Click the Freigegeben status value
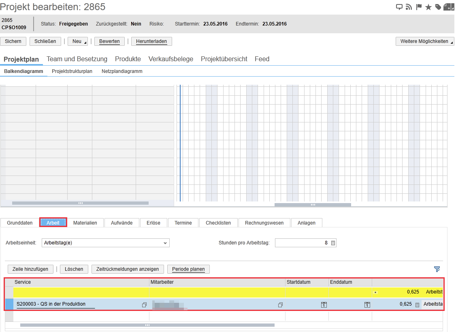 coord(74,24)
